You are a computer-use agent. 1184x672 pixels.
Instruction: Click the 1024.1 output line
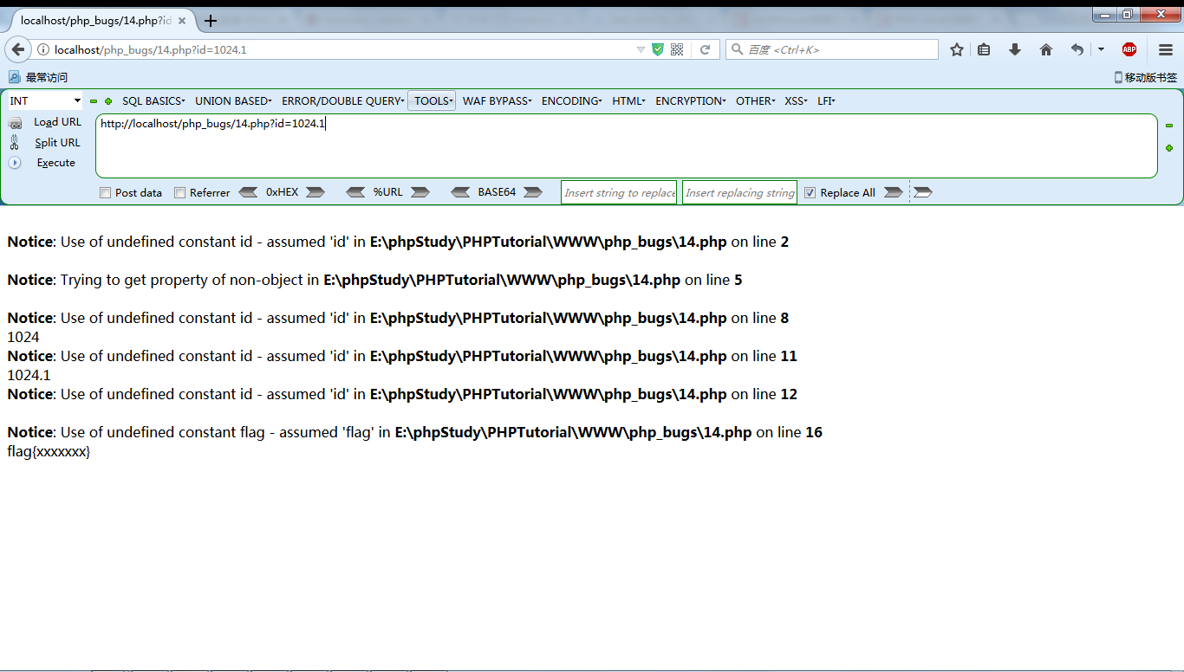29,375
